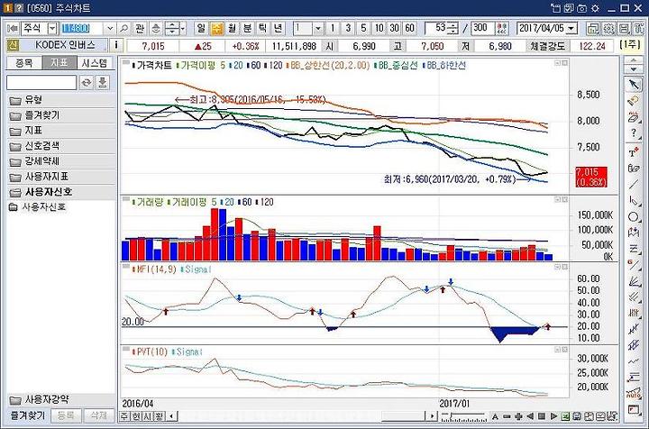
Task: Click the refresh icon next to the search field
Action: pyautogui.click(x=87, y=82)
